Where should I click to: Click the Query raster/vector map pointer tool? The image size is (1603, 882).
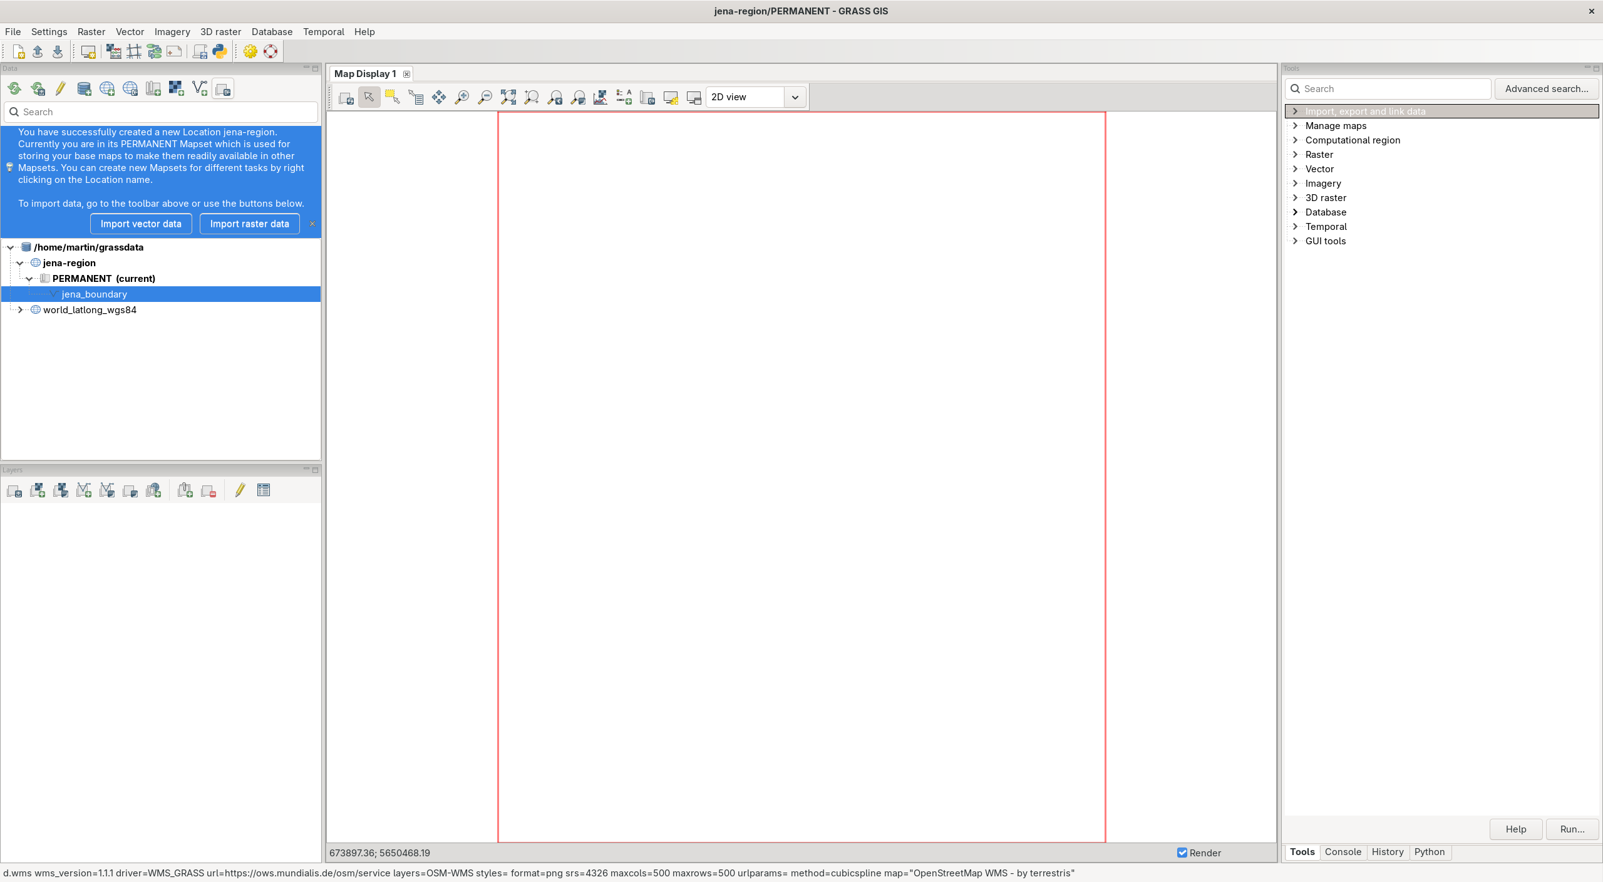point(416,97)
